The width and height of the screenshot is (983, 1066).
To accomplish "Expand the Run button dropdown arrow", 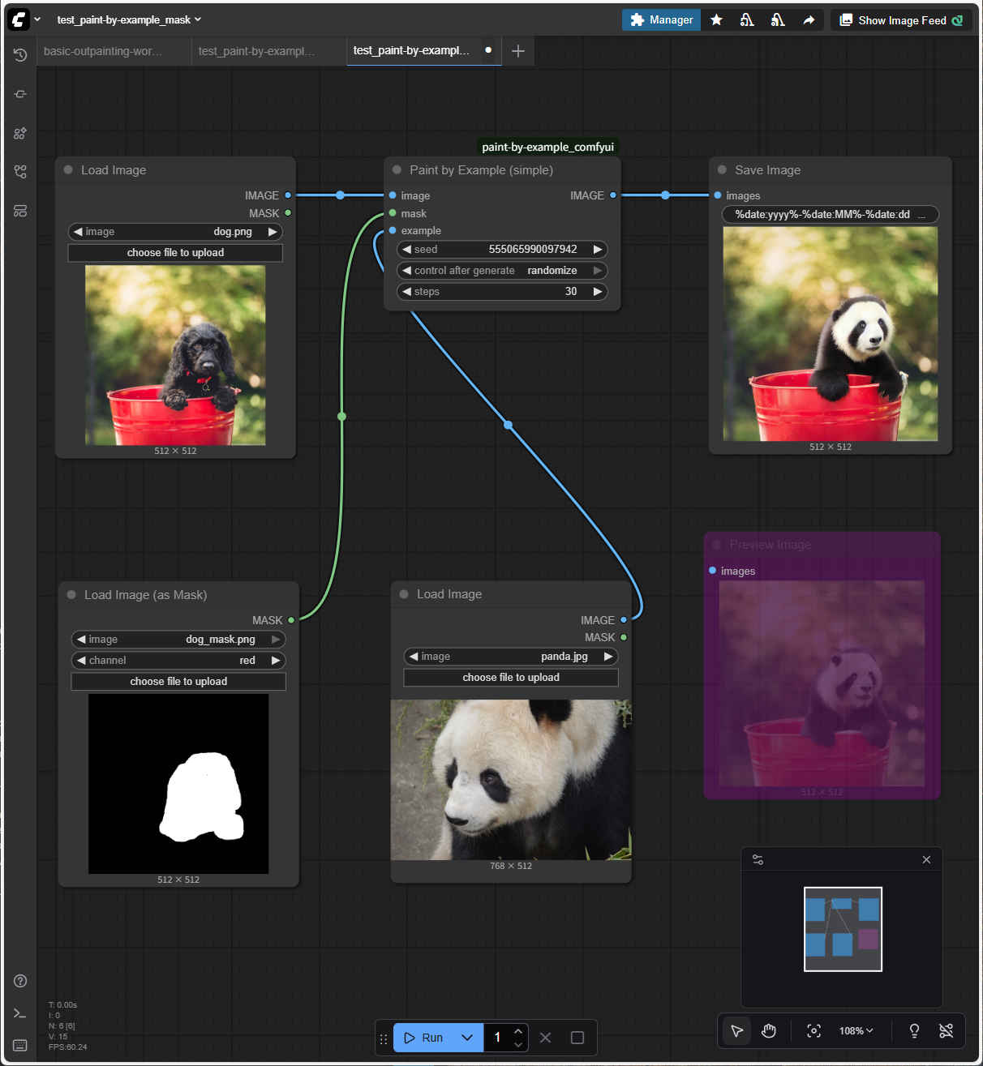I will (467, 1038).
